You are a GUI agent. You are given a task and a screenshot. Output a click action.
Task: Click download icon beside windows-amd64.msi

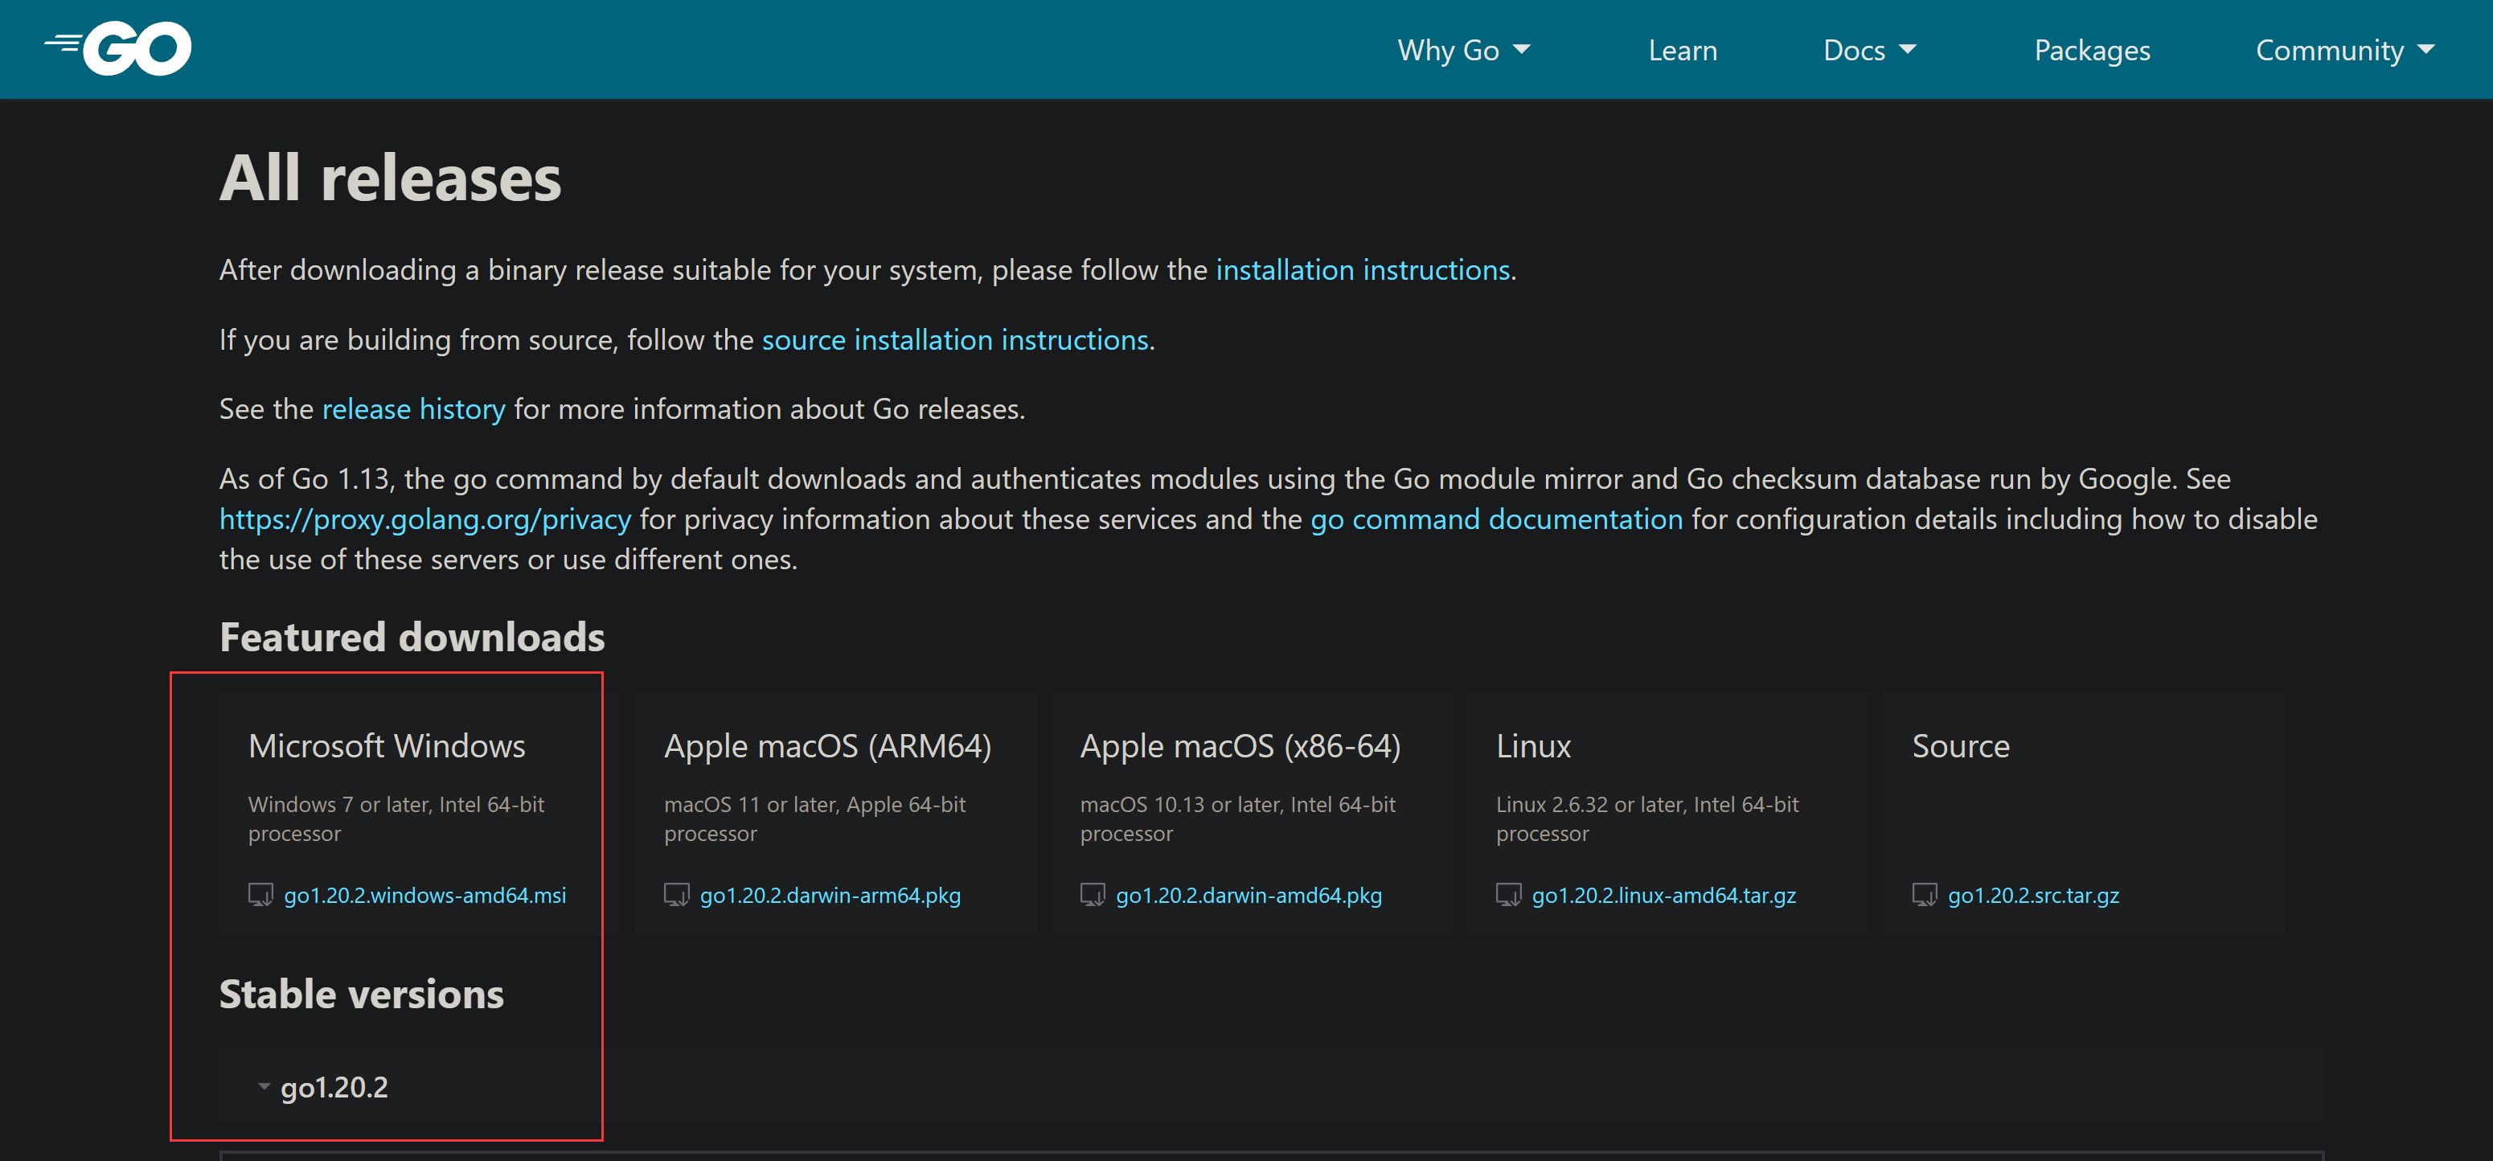point(260,895)
